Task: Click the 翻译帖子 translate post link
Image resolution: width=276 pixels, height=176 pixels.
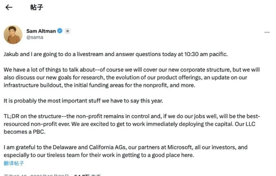Action: pos(14,163)
